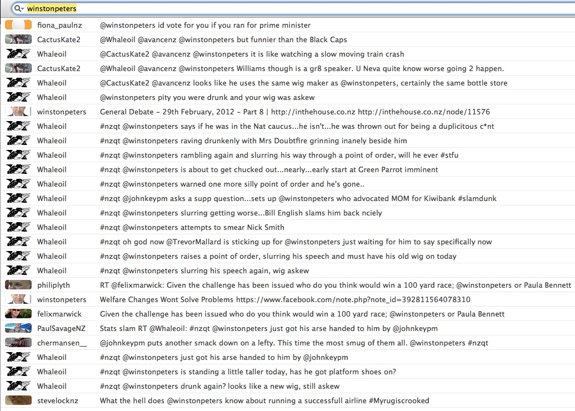The height and width of the screenshot is (411, 575).
Task: Click CactusKate2 avatar beside Black Caps tweet
Action: click(18, 39)
